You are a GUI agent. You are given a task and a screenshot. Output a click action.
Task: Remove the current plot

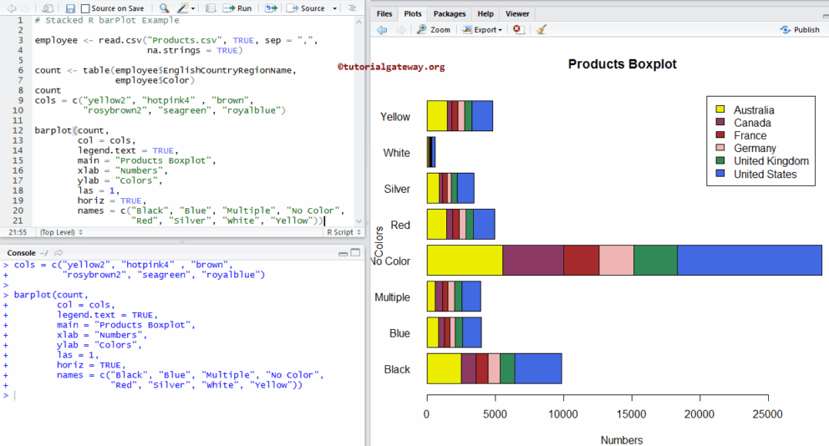tap(518, 29)
